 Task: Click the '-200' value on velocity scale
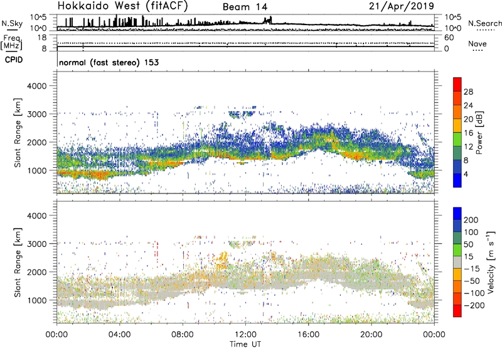[x=474, y=305]
